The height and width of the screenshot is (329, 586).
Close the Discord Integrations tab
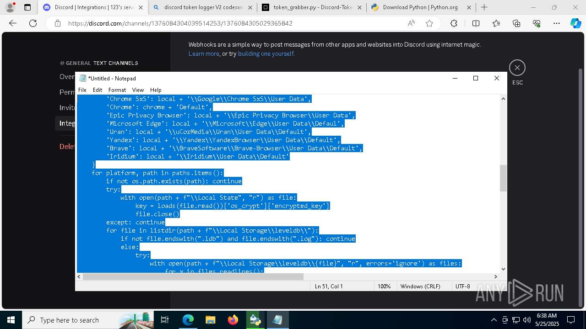(141, 7)
